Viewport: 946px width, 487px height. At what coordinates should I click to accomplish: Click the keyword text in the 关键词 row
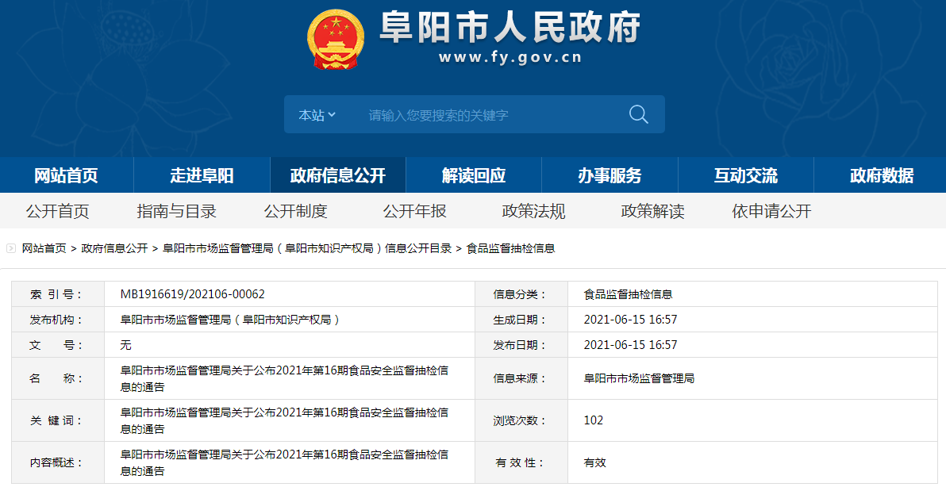point(284,420)
